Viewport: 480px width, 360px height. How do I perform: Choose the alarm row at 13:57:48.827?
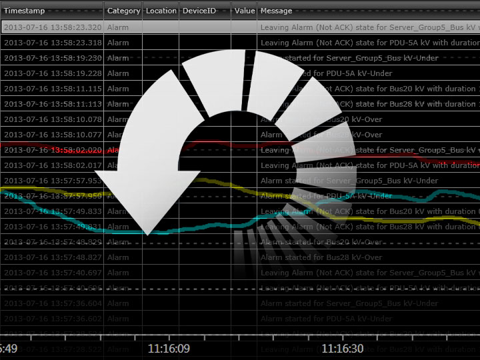click(x=53, y=257)
